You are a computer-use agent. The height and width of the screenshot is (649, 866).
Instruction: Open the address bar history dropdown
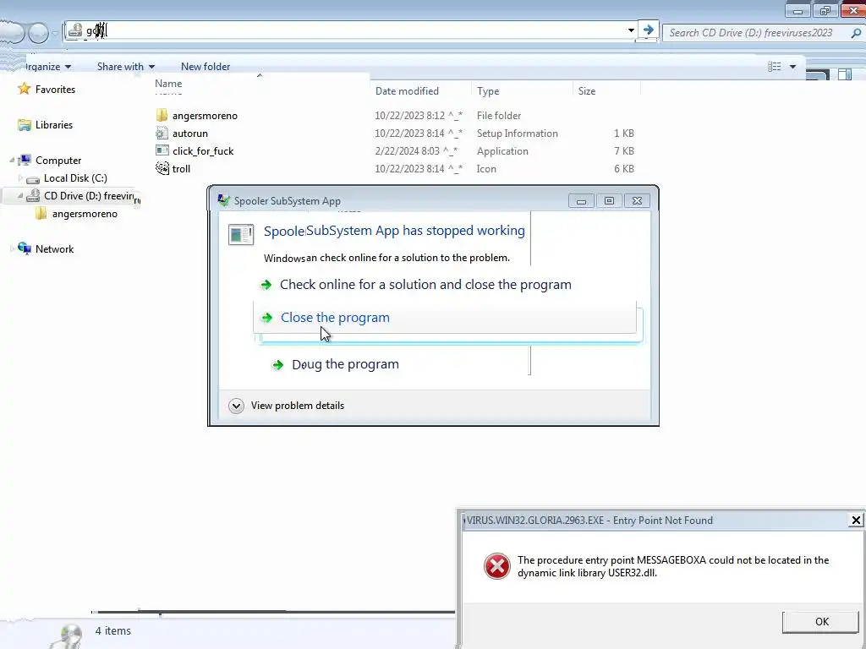[631, 30]
